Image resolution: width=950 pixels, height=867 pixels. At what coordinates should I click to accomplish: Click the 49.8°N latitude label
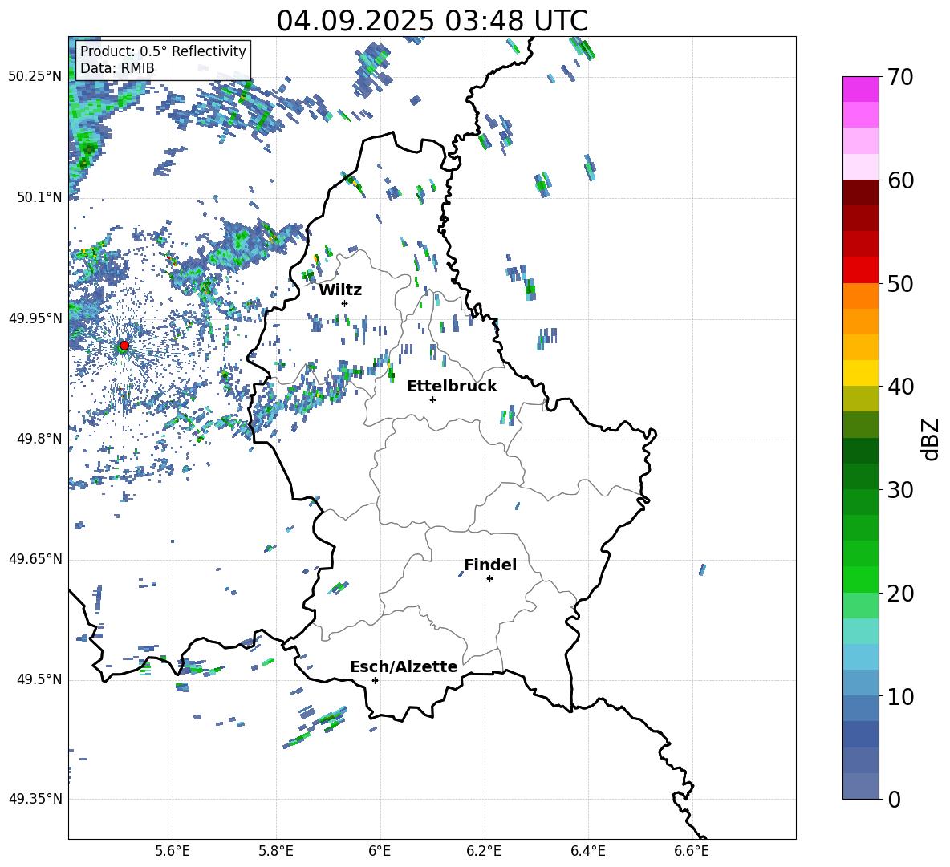click(x=39, y=439)
